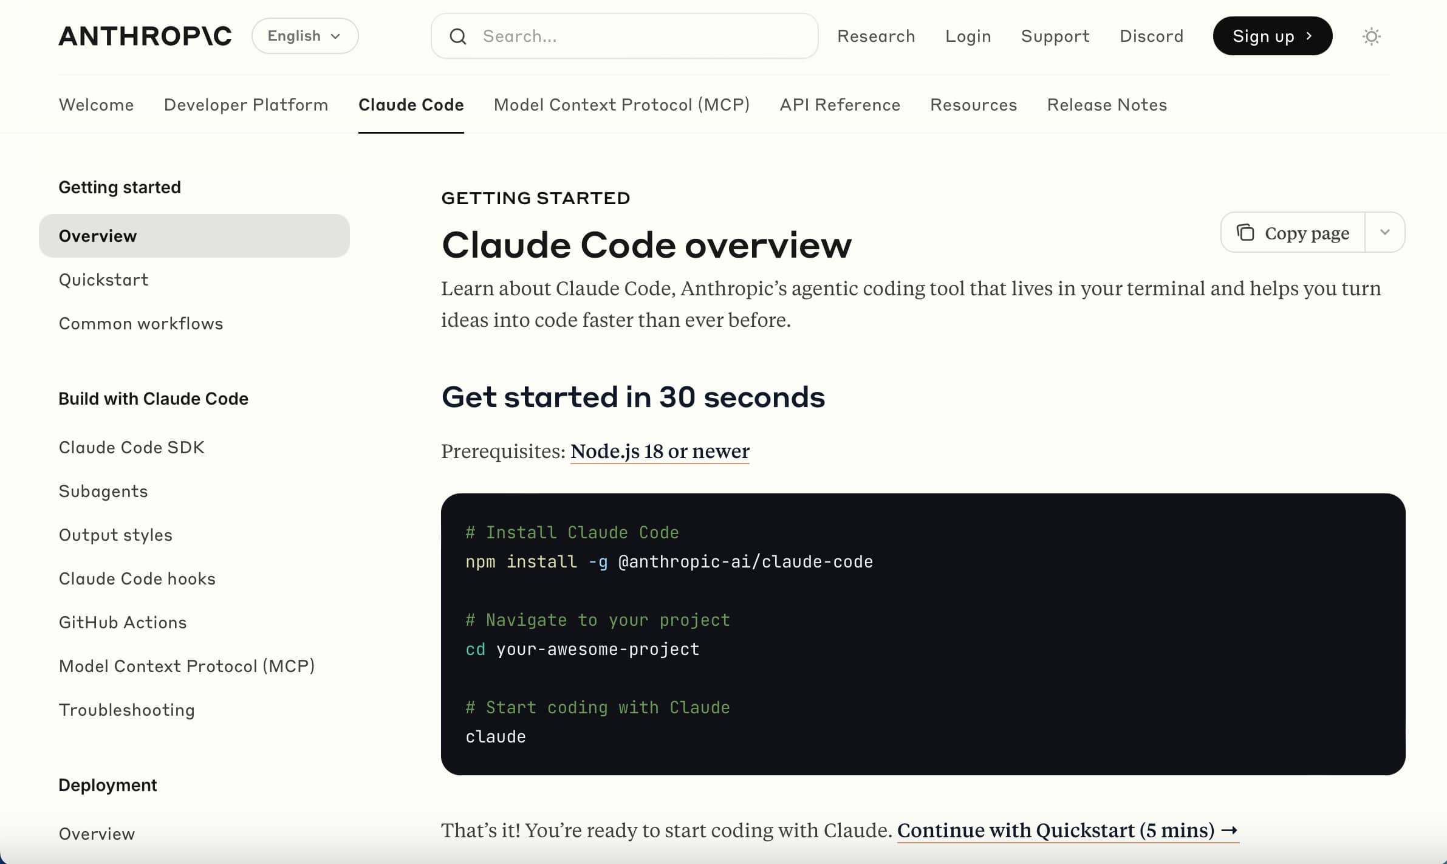Viewport: 1447px width, 864px height.
Task: Select Overview under Getting started
Action: coord(194,236)
